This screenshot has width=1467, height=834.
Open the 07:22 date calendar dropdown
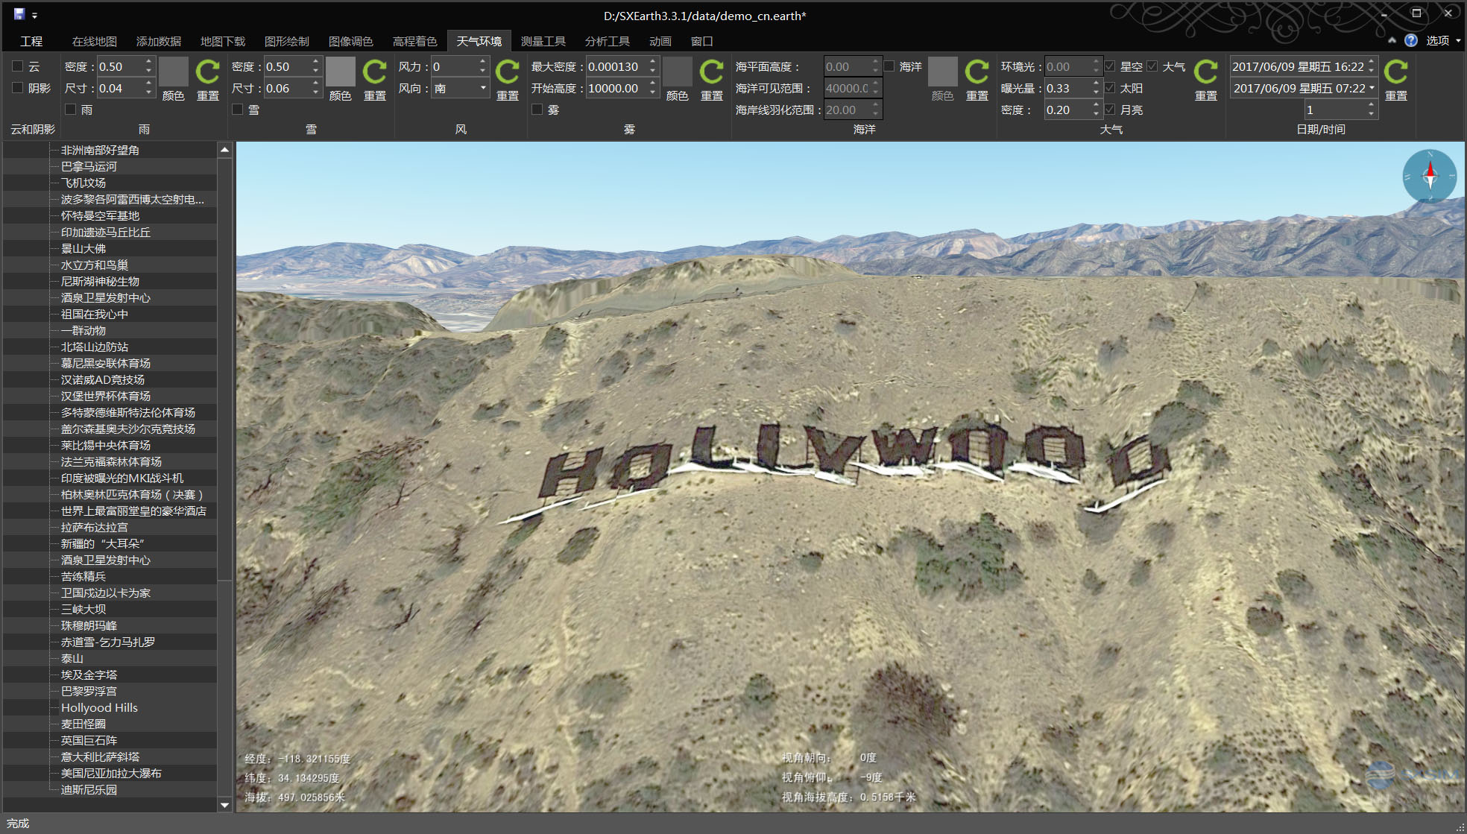[1372, 88]
